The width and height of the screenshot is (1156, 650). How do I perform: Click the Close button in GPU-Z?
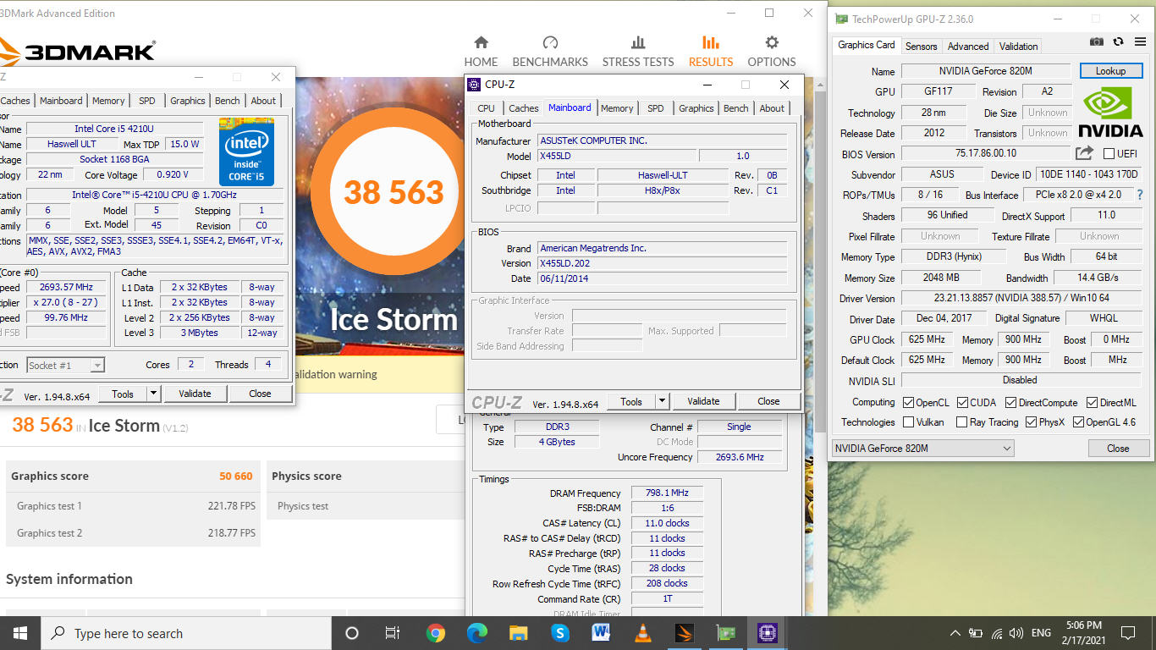pos(1117,449)
